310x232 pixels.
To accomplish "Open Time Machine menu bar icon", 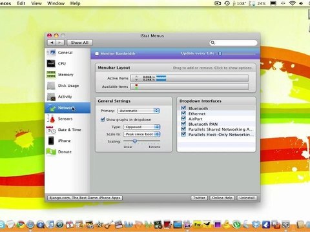I will [227, 3].
